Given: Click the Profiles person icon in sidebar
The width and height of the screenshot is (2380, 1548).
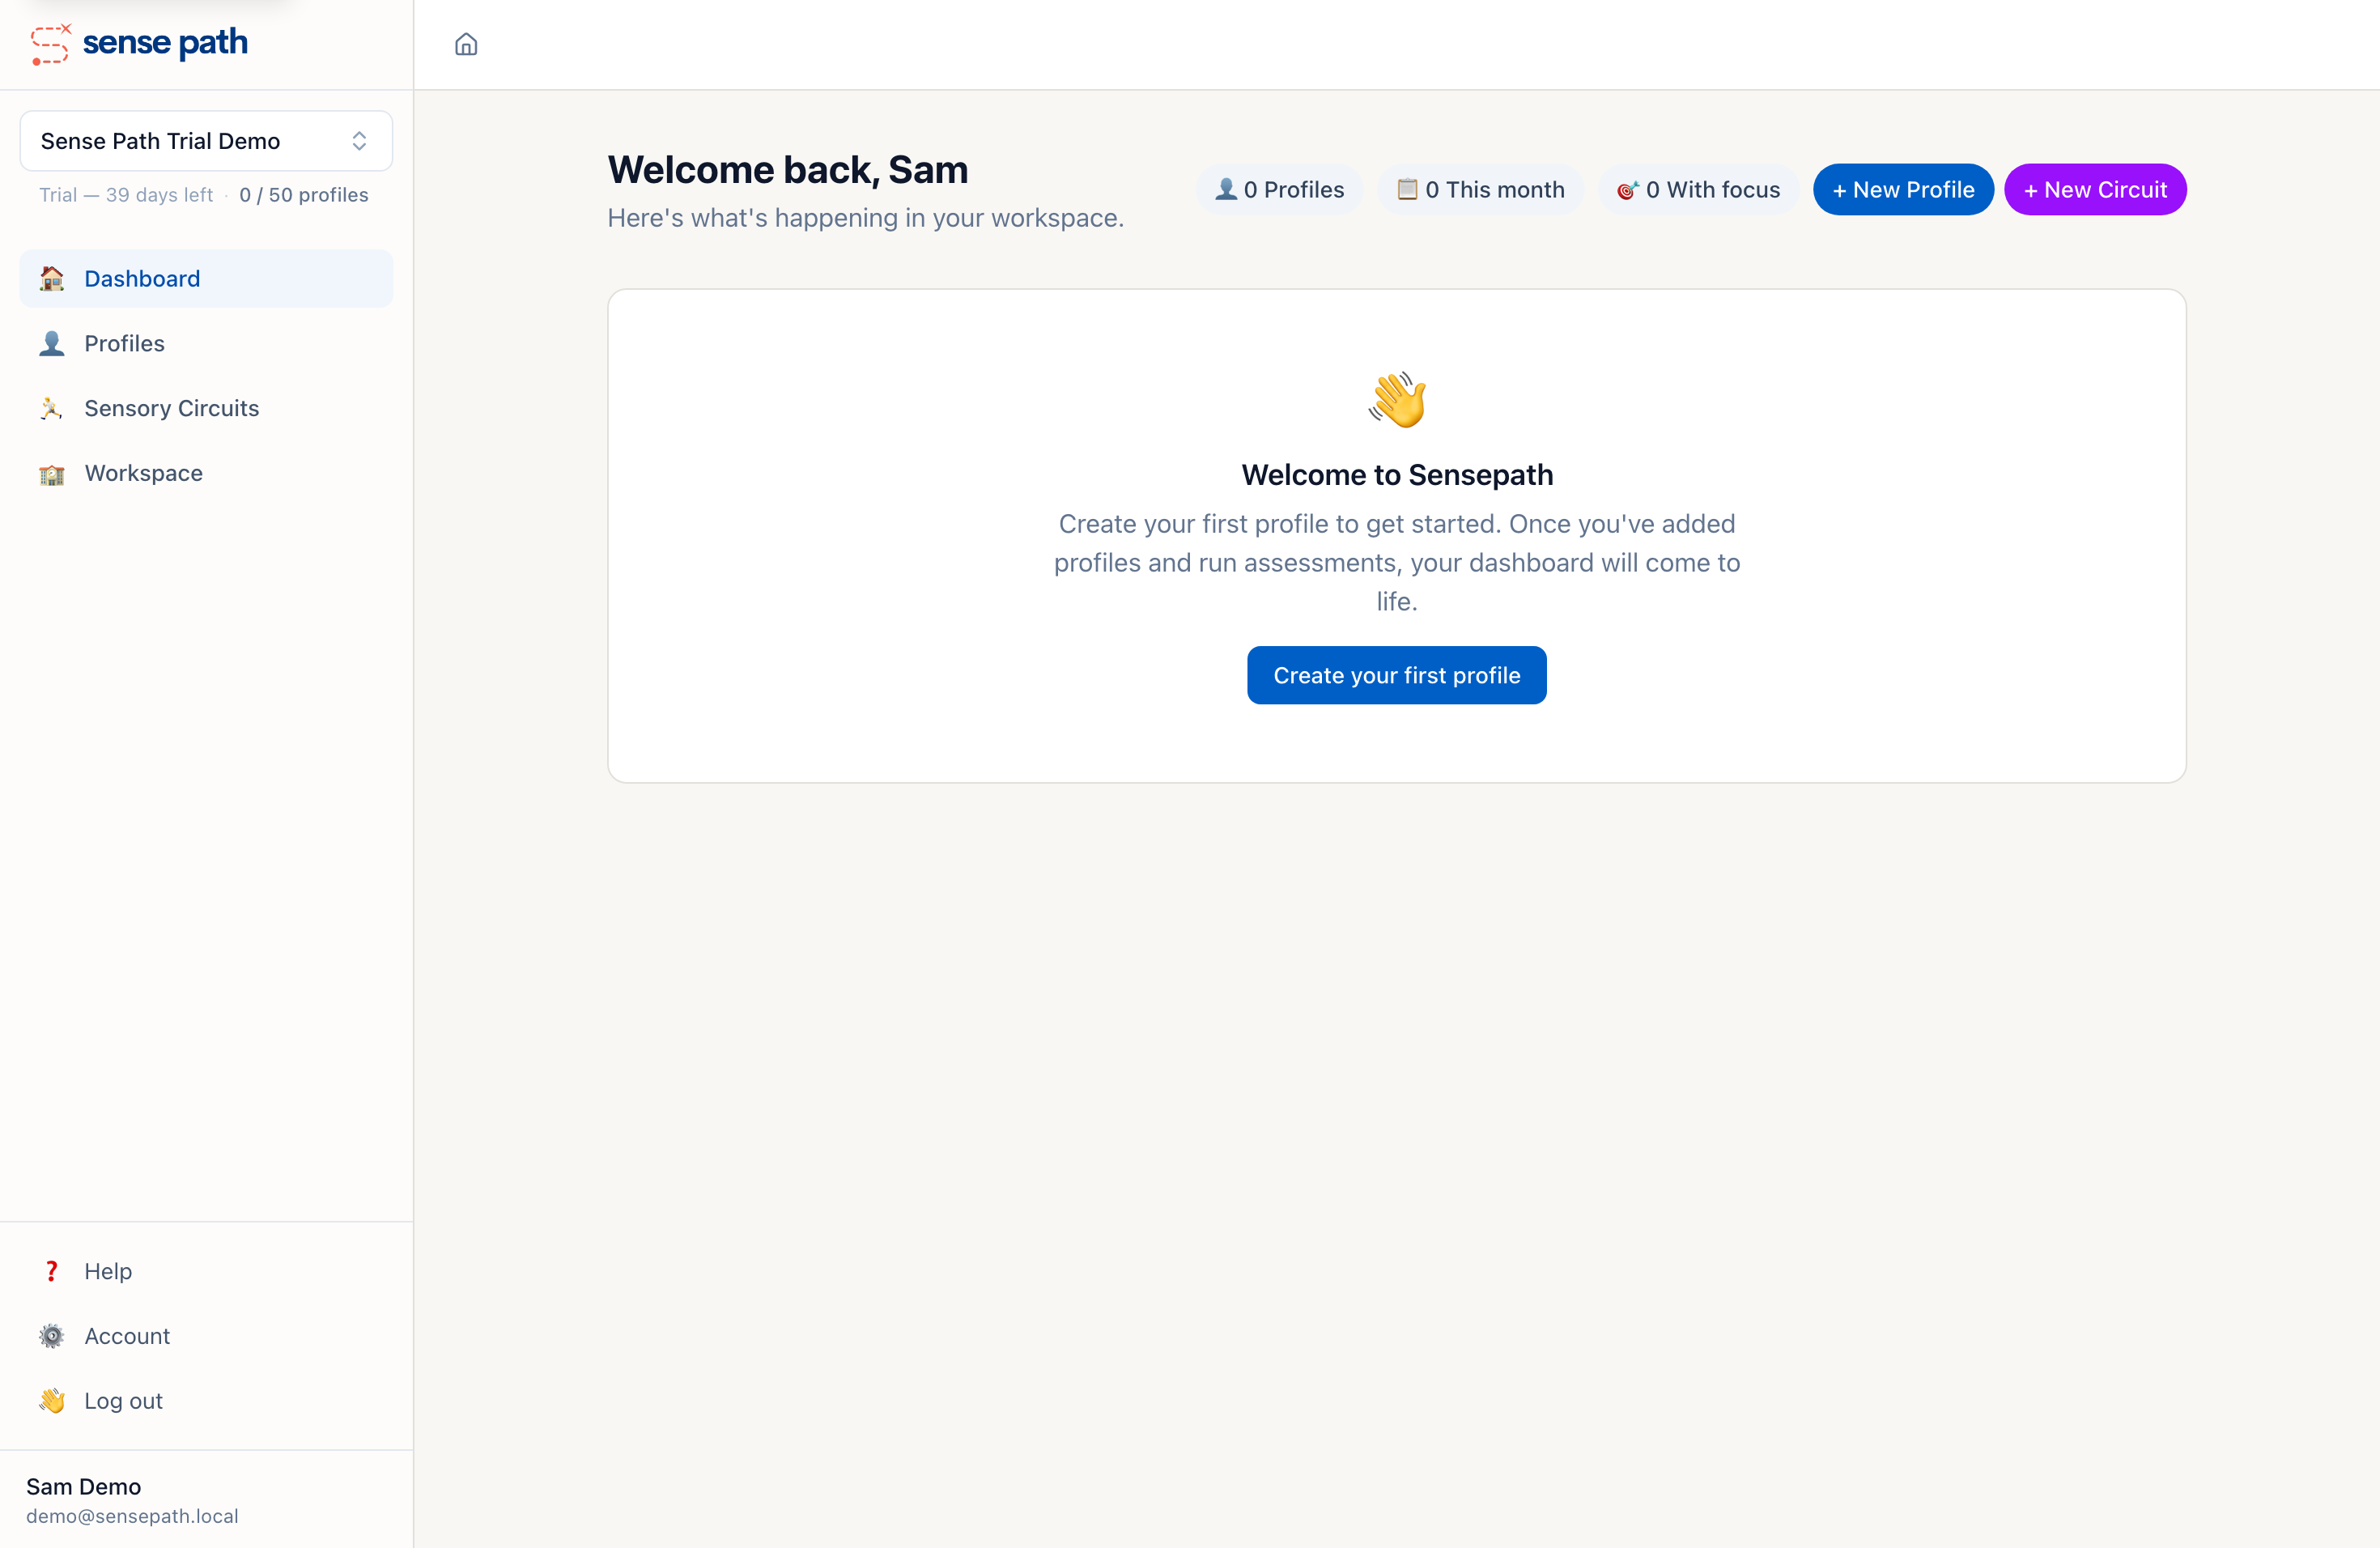Looking at the screenshot, I should (52, 343).
